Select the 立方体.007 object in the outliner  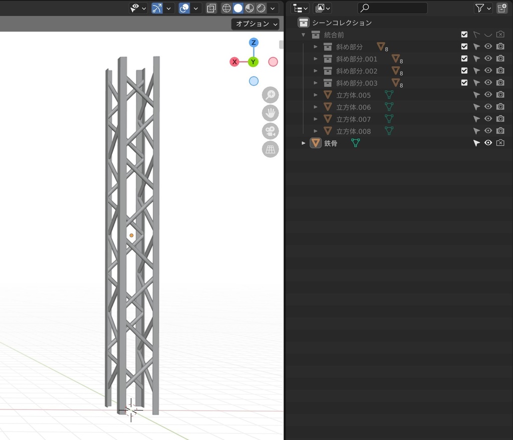click(354, 118)
